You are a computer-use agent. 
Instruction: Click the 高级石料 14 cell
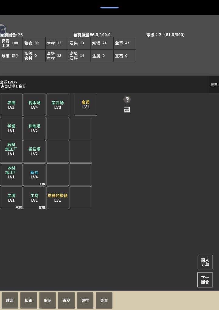tap(79, 56)
